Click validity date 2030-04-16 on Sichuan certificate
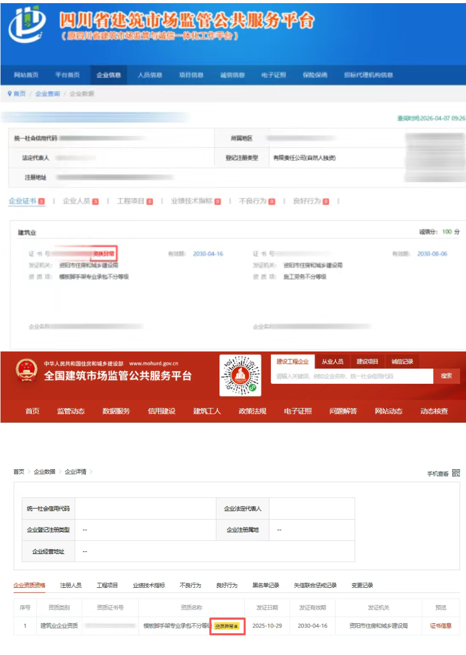 208,254
